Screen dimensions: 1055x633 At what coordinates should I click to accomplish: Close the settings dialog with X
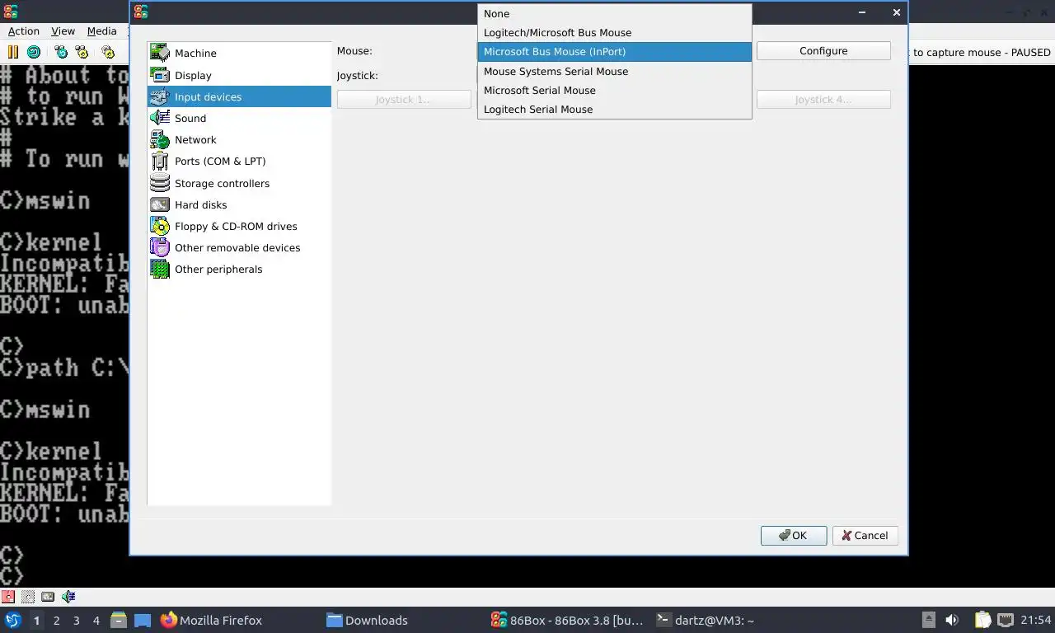pos(897,12)
